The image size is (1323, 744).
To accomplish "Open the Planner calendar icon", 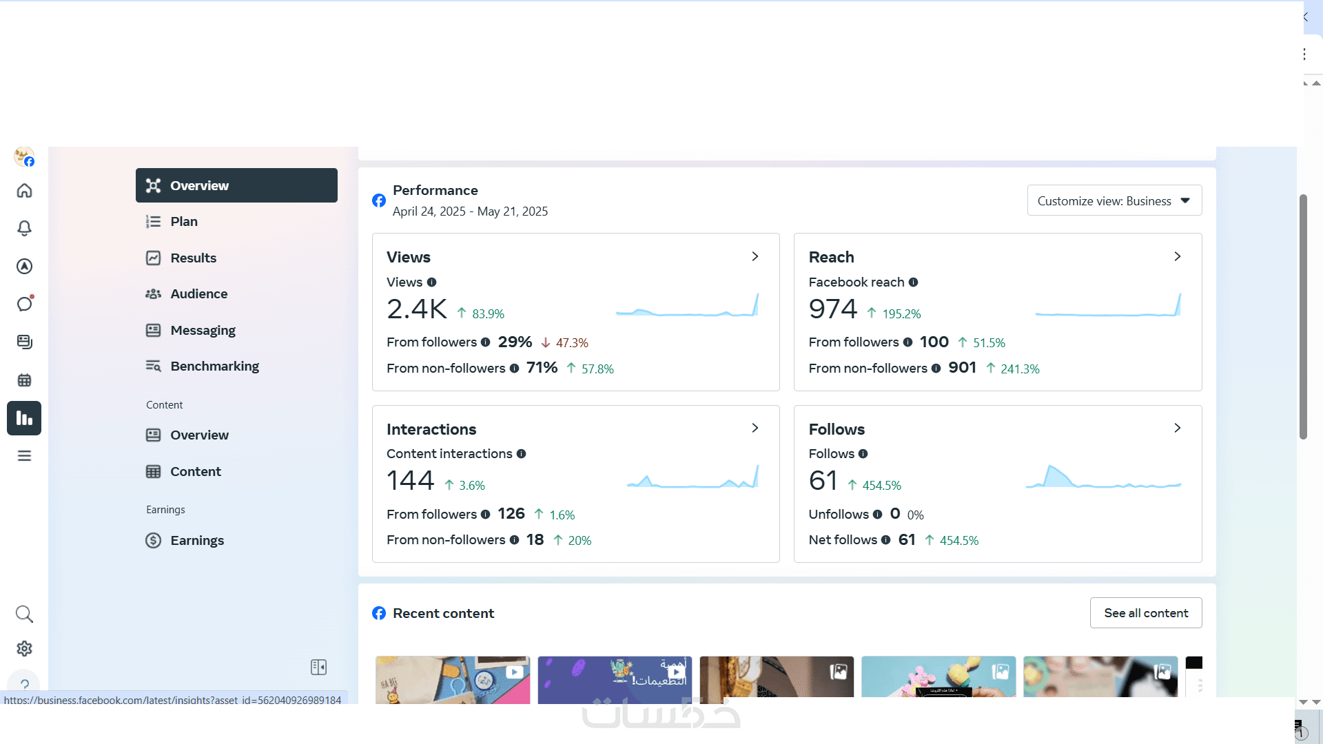I will 24,380.
